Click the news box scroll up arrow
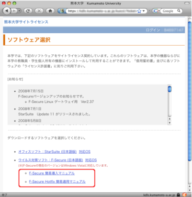The height and width of the screenshot is (197, 192). point(169,119)
